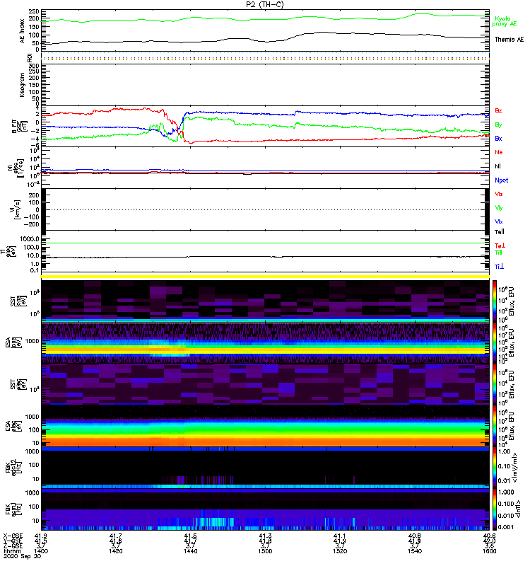
Task: Click X-GSE value "41.3"
Action: pos(266,536)
